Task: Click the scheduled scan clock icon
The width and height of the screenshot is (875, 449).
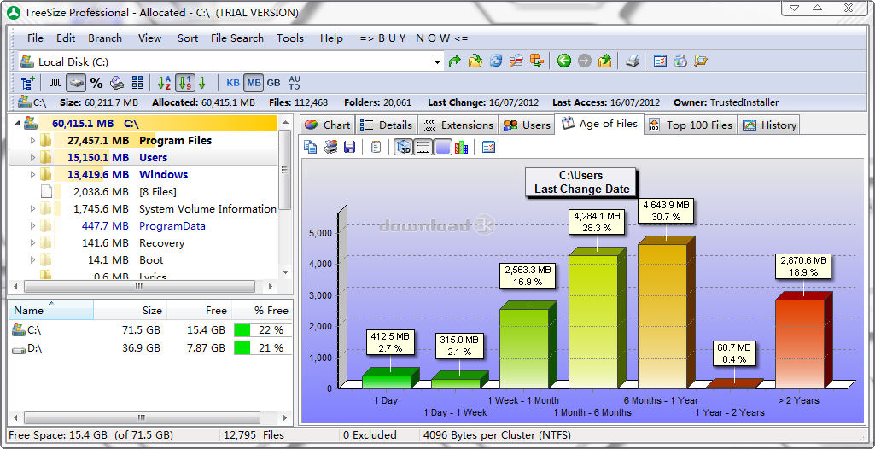Action: coord(680,61)
